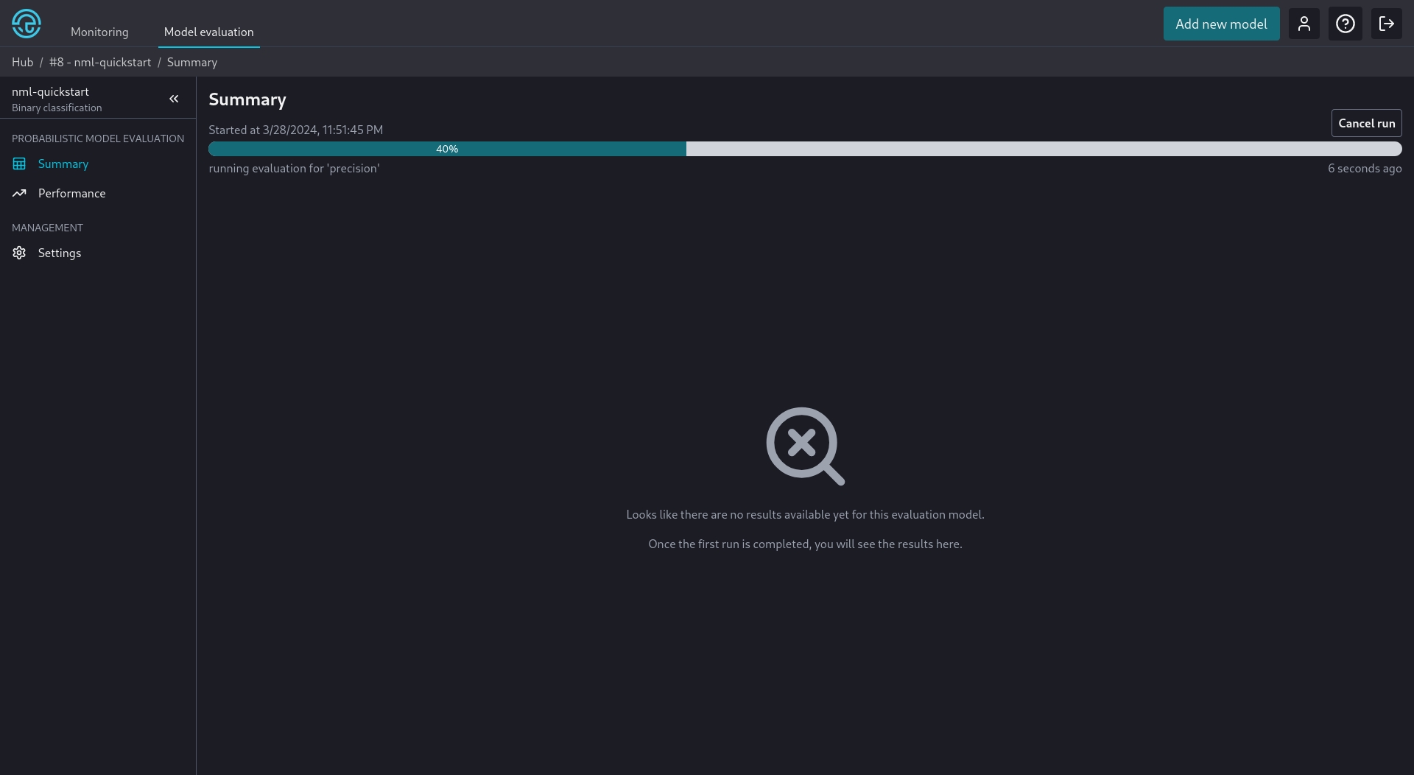The image size is (1414, 775).
Task: Select the Model evaluation tab
Action: [208, 32]
